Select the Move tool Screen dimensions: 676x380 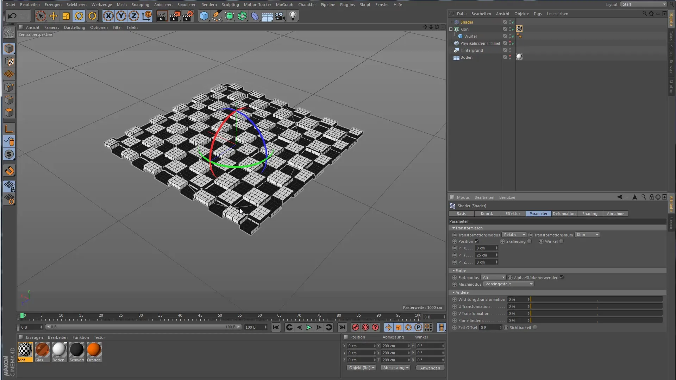click(54, 16)
